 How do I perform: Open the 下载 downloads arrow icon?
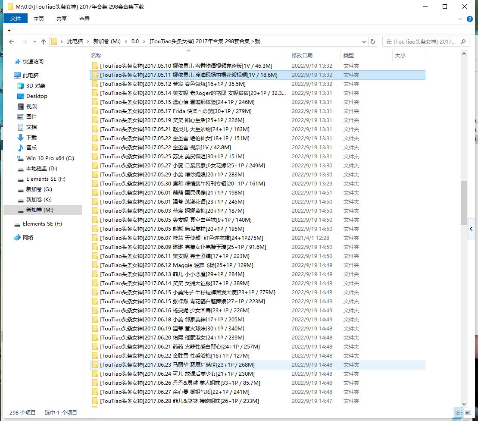(x=21, y=138)
